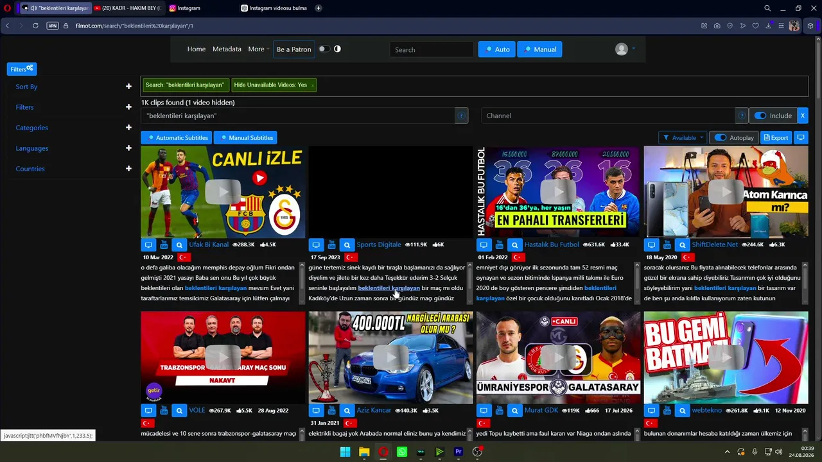Open the Home page link

tap(197, 49)
